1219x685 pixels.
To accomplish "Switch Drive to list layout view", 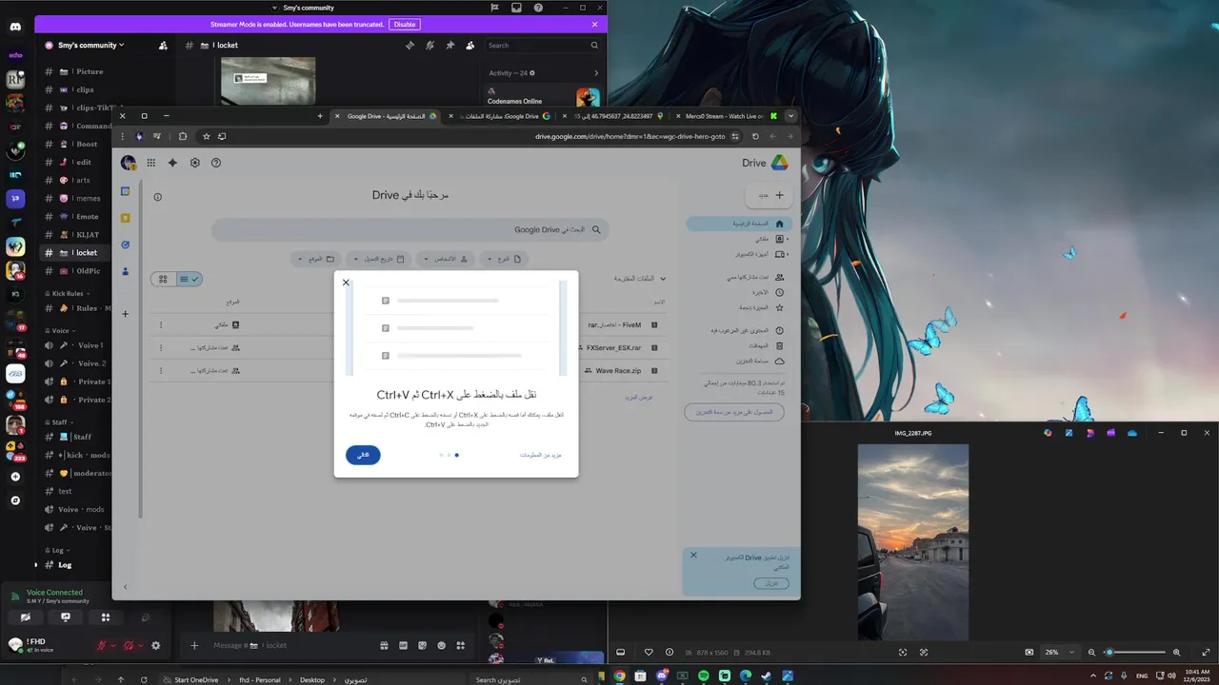I will pos(190,279).
